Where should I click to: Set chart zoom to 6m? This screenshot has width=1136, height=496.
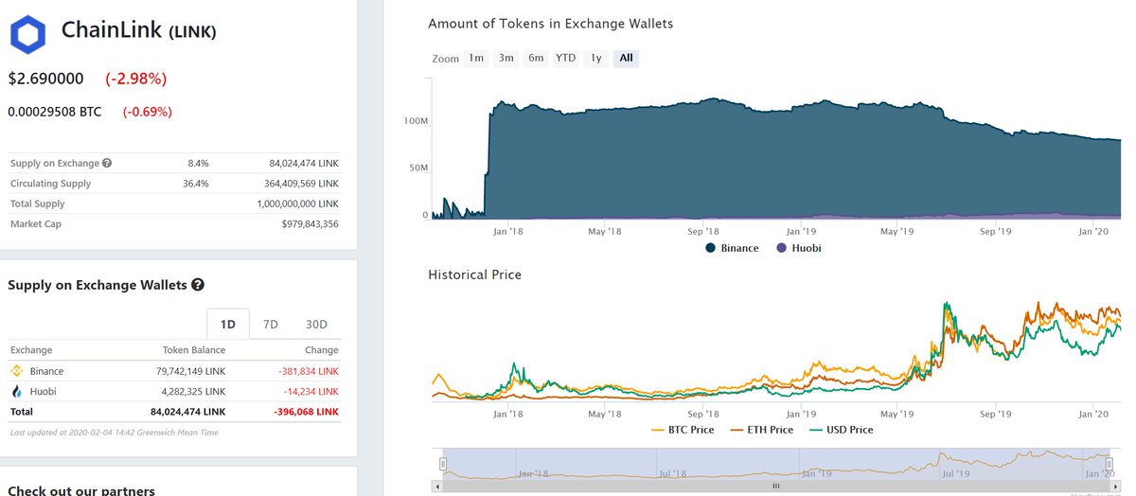536,59
